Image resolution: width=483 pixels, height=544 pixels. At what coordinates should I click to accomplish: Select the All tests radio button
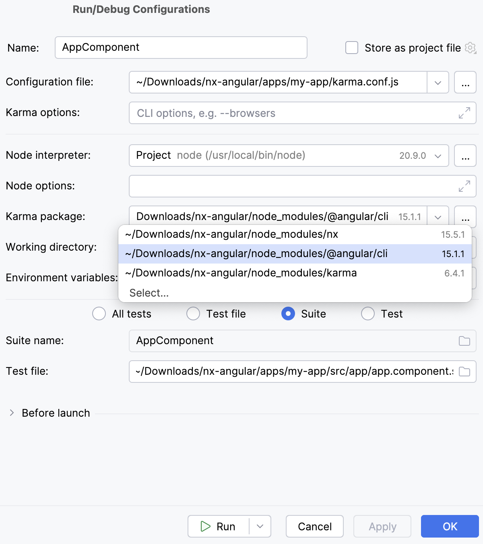pyautogui.click(x=99, y=314)
